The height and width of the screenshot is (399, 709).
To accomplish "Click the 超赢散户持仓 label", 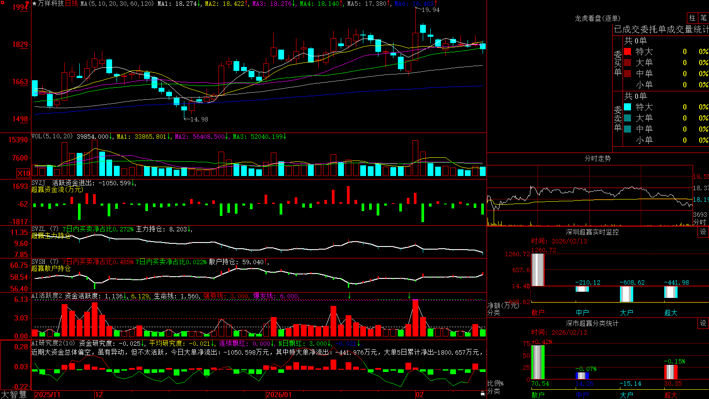I will pos(51,268).
